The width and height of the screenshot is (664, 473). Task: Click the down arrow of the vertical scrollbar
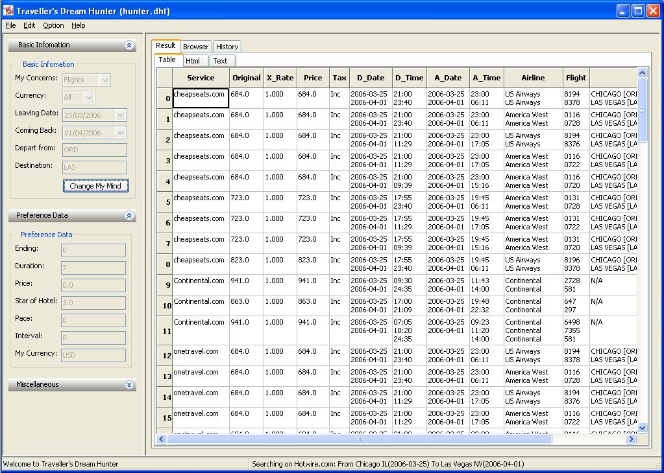click(x=642, y=428)
